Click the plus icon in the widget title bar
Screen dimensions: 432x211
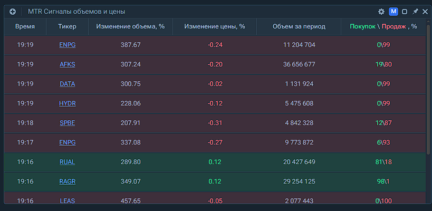[x=13, y=12]
